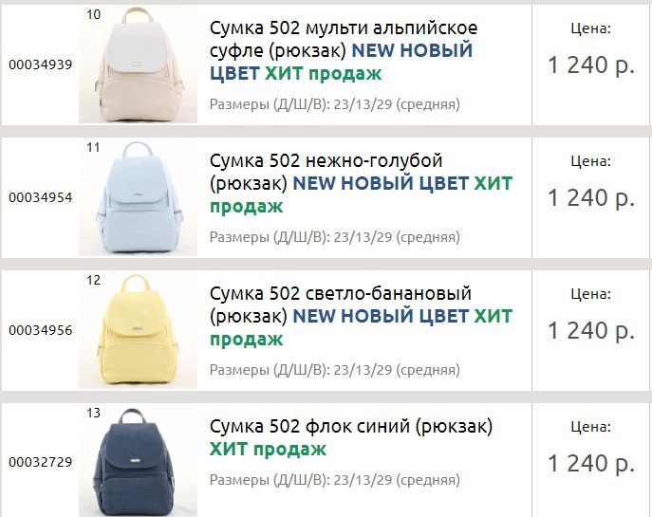Select article code 00032729
Screen dimensions: 652x517
point(40,462)
